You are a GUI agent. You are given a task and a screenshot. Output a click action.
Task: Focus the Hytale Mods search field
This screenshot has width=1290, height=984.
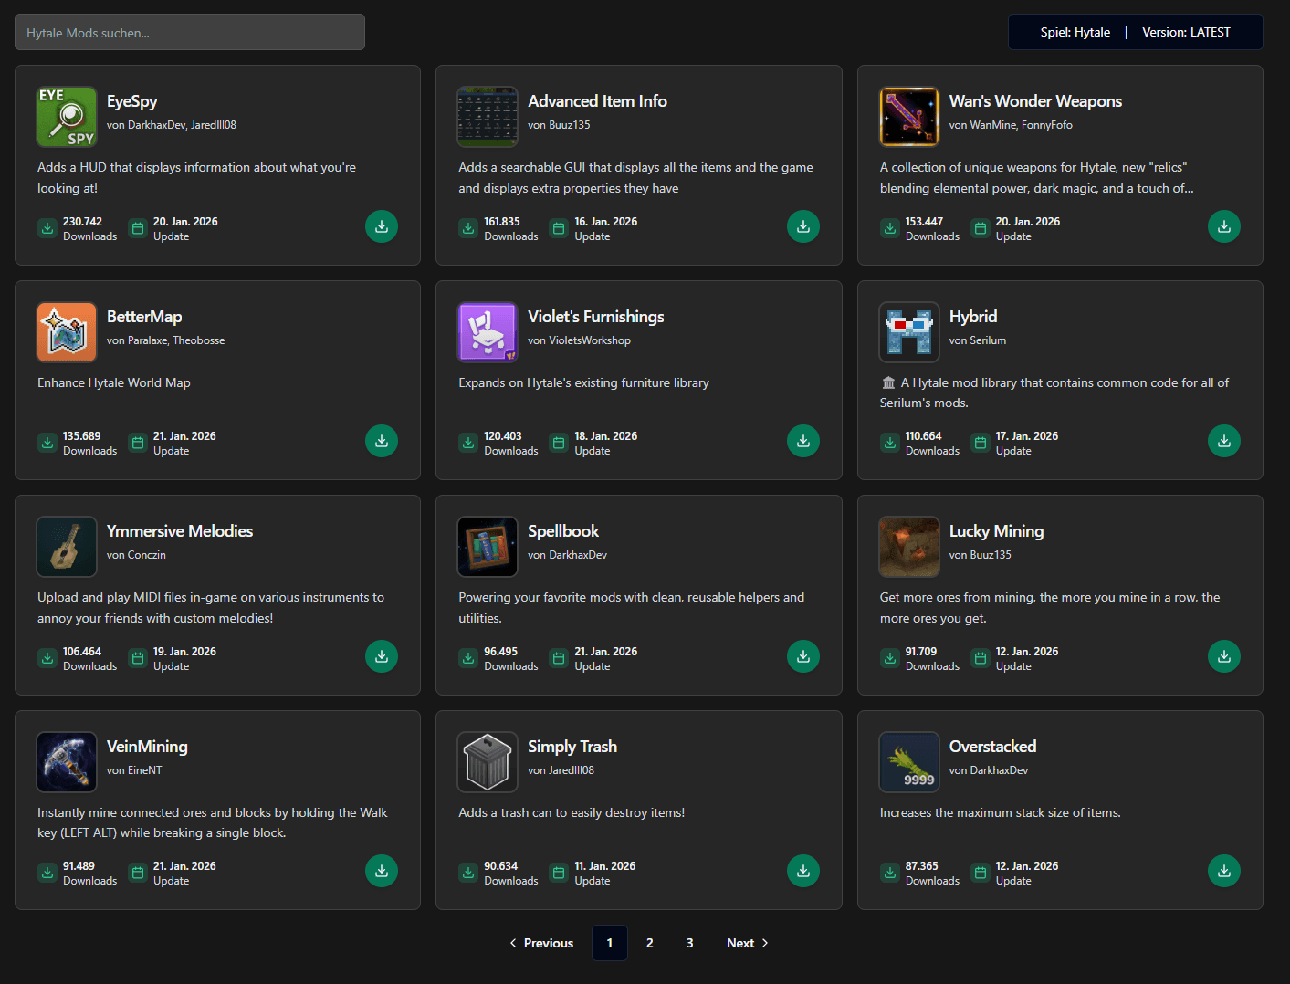(190, 32)
